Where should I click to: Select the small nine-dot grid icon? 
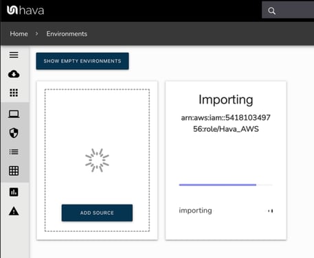14,93
